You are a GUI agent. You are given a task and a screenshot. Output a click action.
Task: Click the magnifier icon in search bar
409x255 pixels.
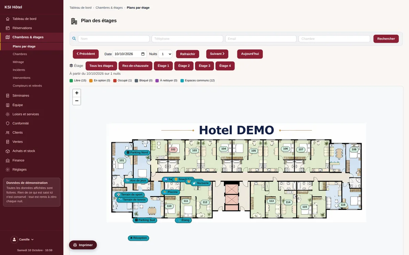click(74, 39)
